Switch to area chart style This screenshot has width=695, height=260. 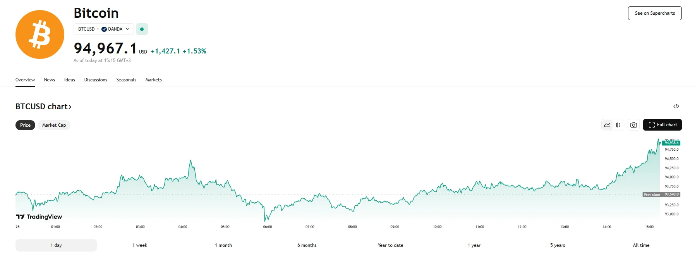[607, 125]
